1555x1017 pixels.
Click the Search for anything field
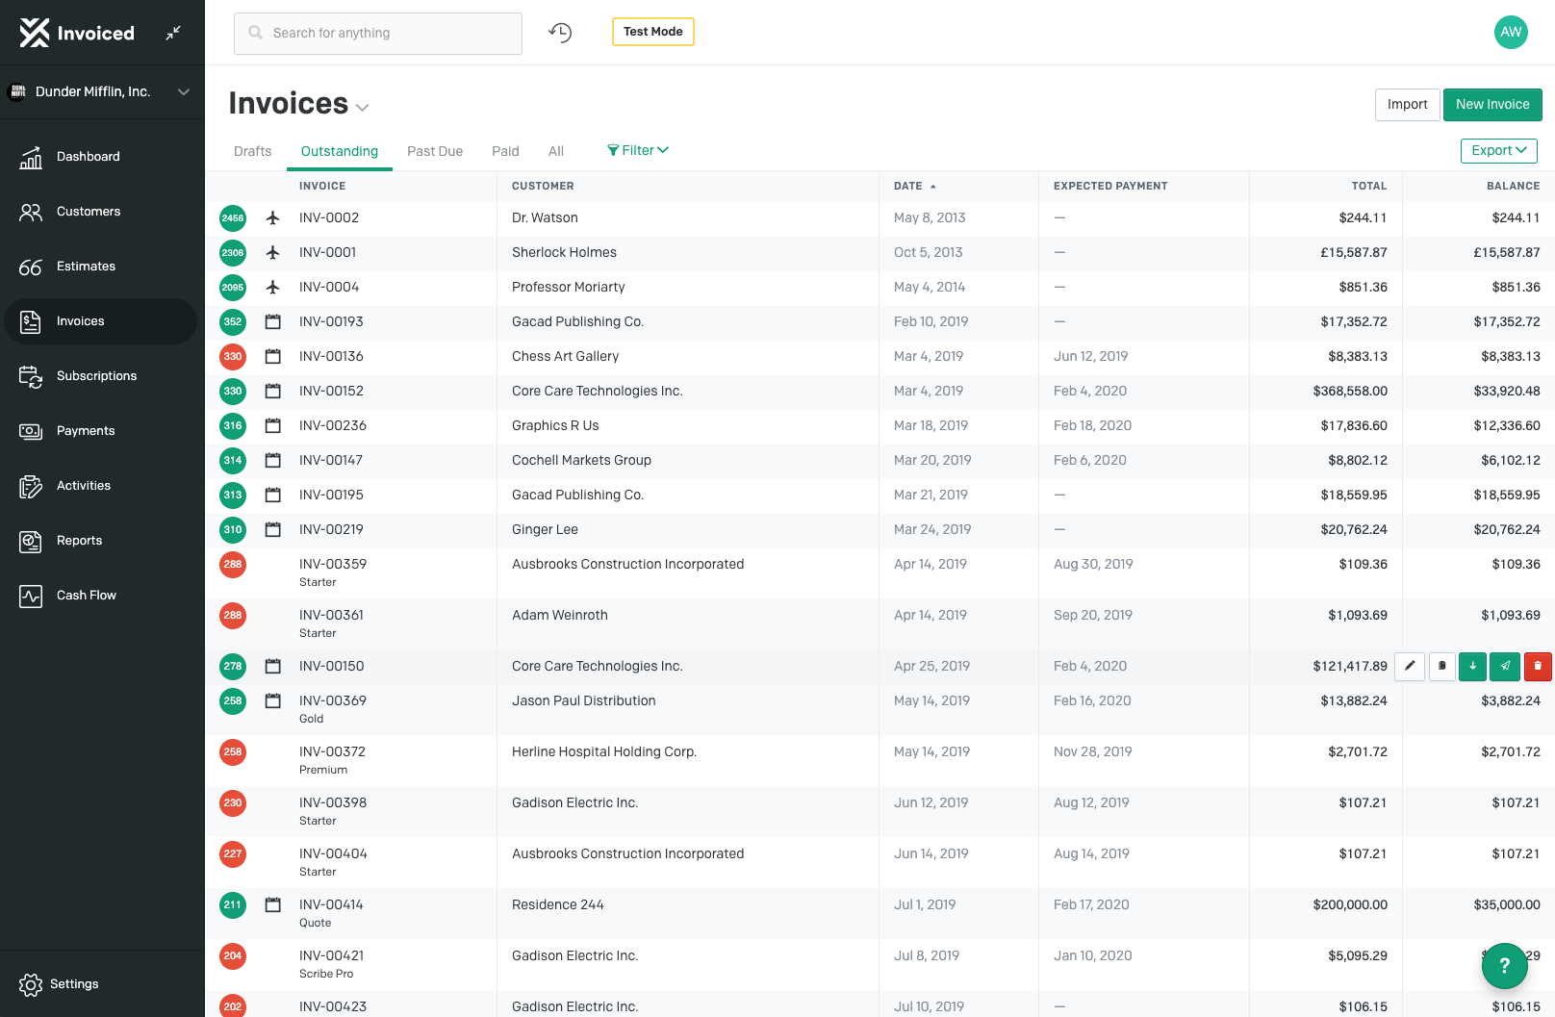[x=378, y=34]
